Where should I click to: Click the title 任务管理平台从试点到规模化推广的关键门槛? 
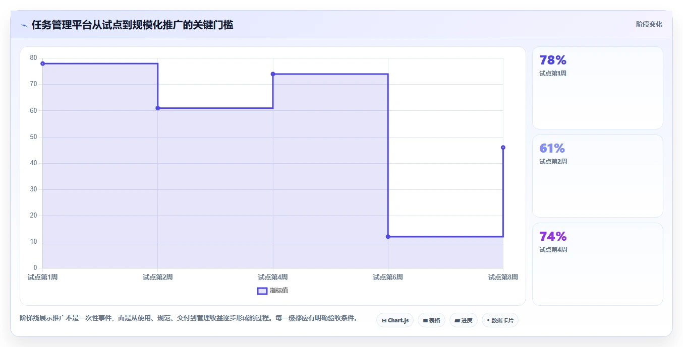coord(132,25)
